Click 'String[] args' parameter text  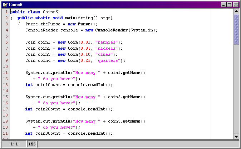94,18
